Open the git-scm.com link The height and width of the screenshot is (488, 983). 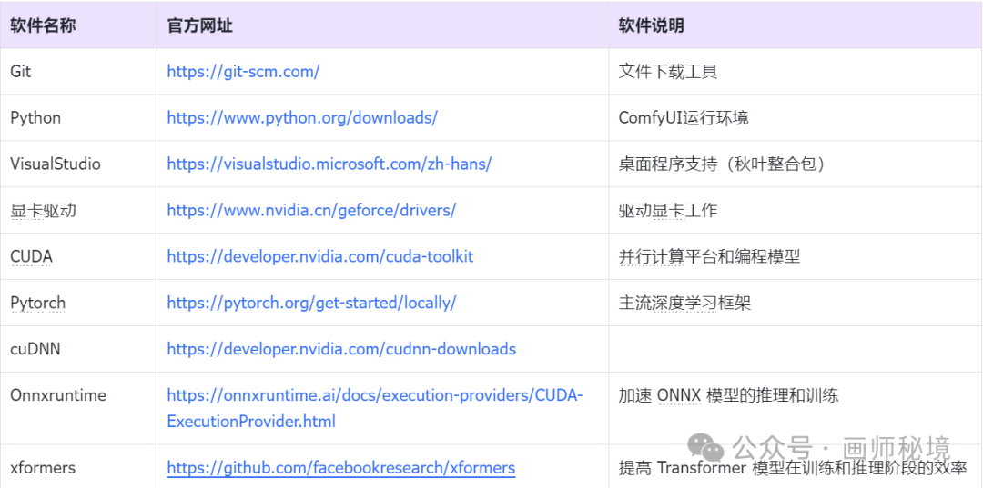pyautogui.click(x=243, y=71)
